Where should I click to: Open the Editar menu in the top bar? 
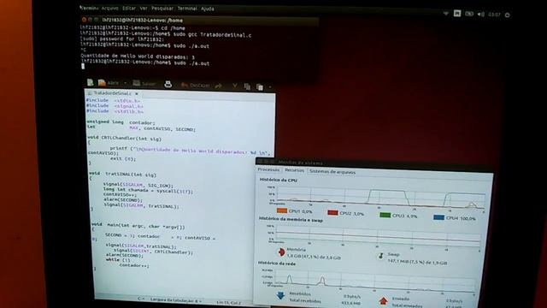[x=129, y=8]
